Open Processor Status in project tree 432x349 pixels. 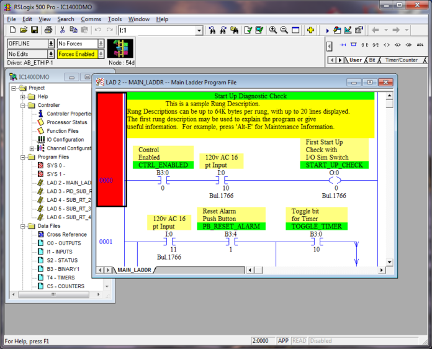(x=66, y=122)
